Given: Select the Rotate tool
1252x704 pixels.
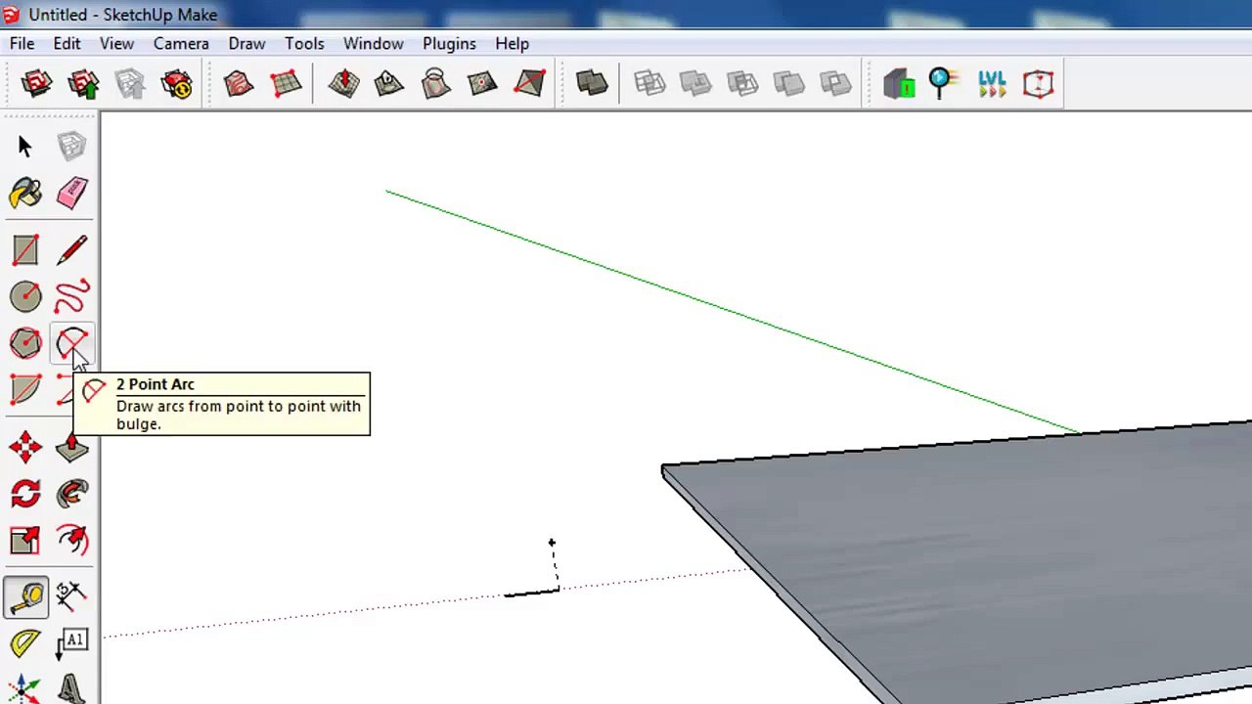Looking at the screenshot, I should click(x=25, y=494).
